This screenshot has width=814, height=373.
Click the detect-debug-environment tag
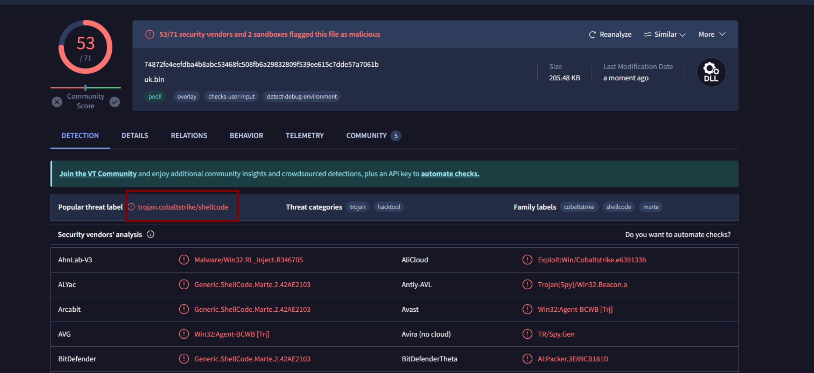(x=301, y=97)
